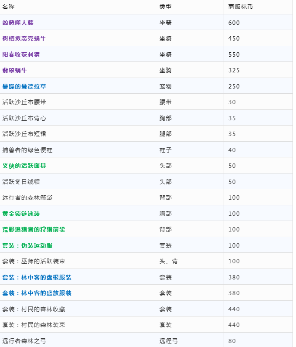The height and width of the screenshot is (347, 296).
Task: Click the 捕兽者的绿色便鞋 row name
Action: [x=27, y=150]
